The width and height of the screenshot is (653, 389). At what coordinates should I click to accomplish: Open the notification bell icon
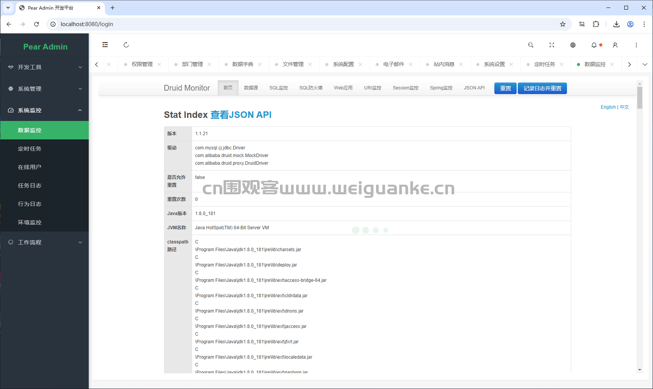(x=594, y=45)
